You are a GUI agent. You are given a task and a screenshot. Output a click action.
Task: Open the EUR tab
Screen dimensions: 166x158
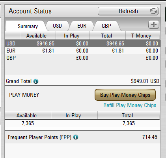(x=82, y=26)
